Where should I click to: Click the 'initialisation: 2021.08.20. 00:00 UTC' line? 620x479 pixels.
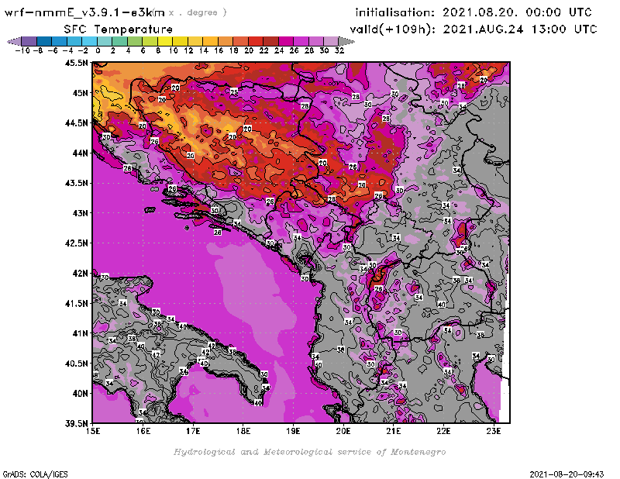474,12
